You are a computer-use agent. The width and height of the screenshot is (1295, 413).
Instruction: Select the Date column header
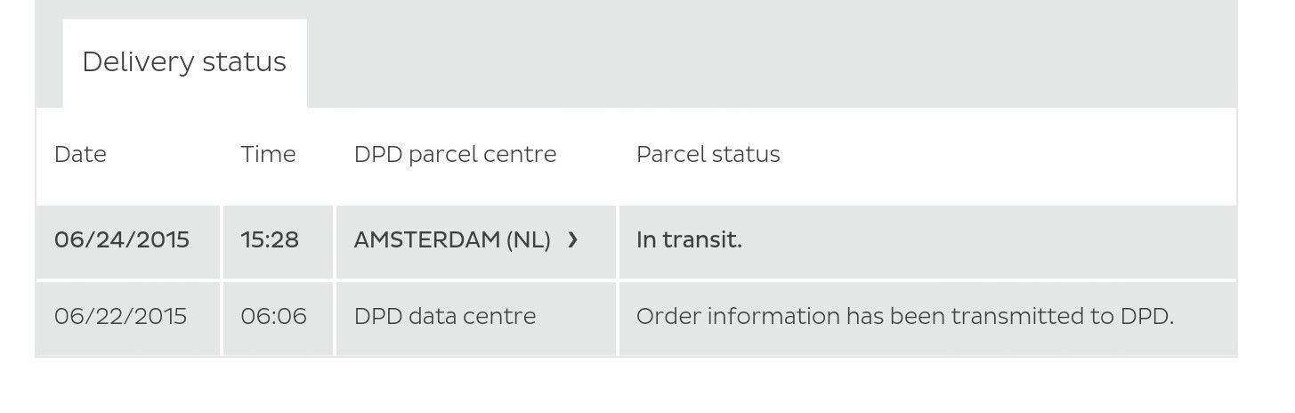click(80, 155)
